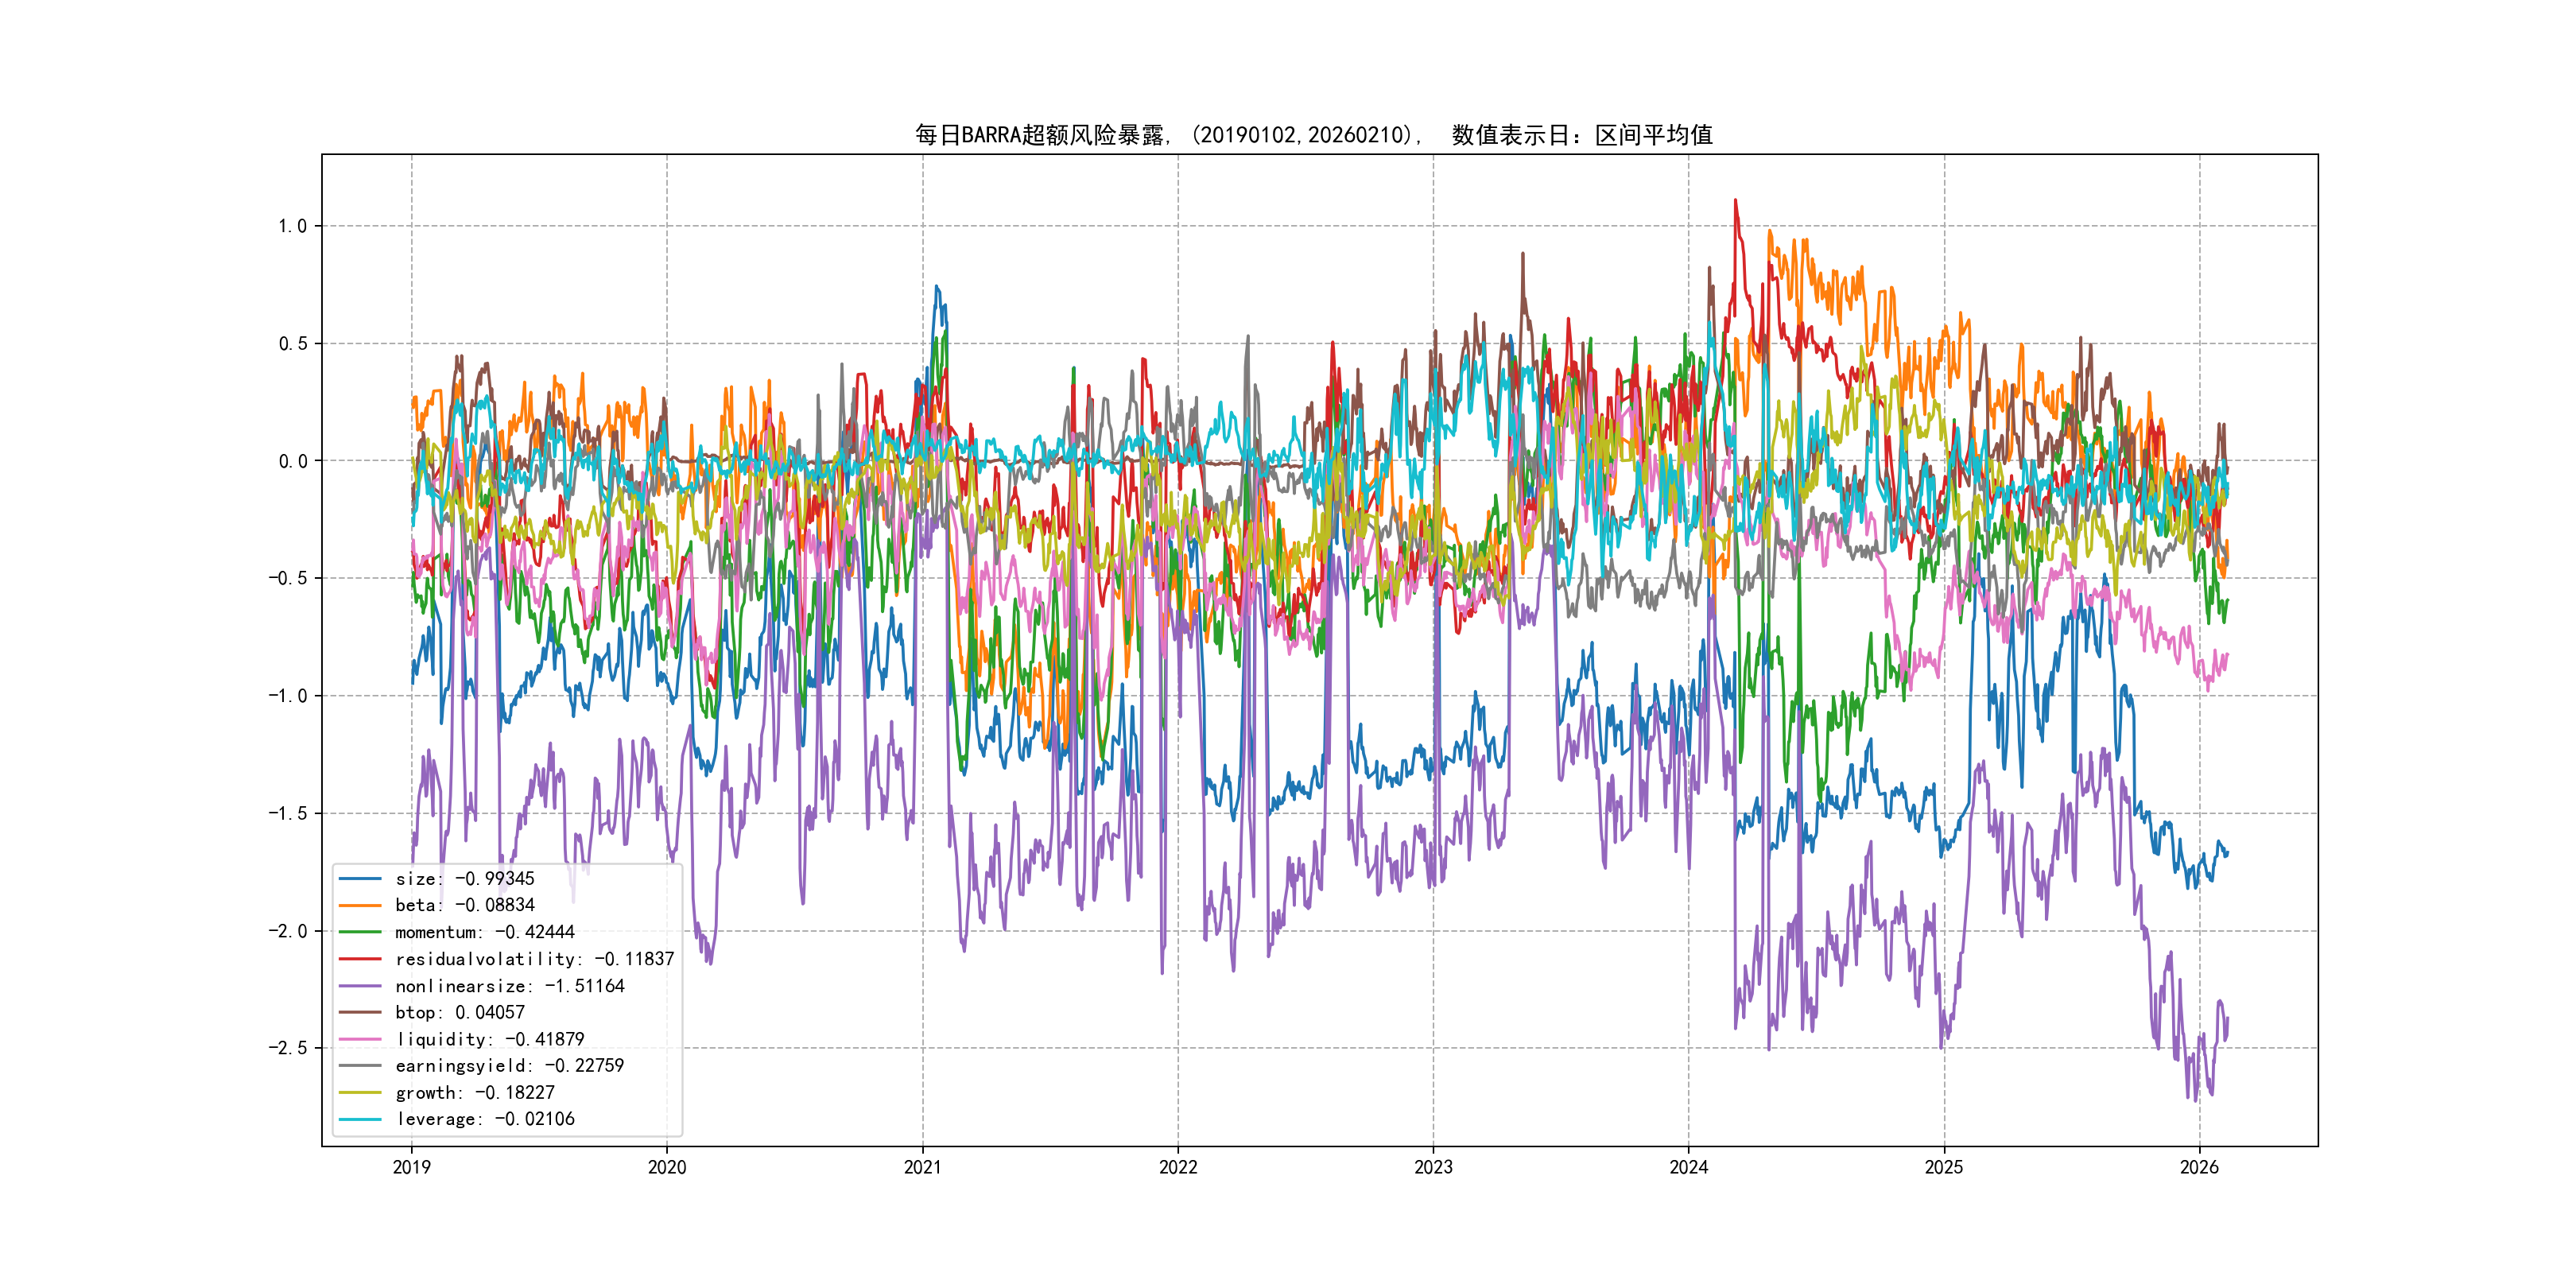
Task: Click the 'liquidity: -0.41879' legend label
Action: [489, 1039]
